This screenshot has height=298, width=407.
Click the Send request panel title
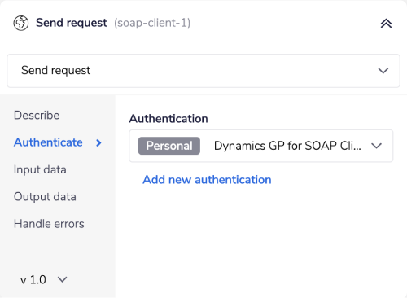click(72, 23)
